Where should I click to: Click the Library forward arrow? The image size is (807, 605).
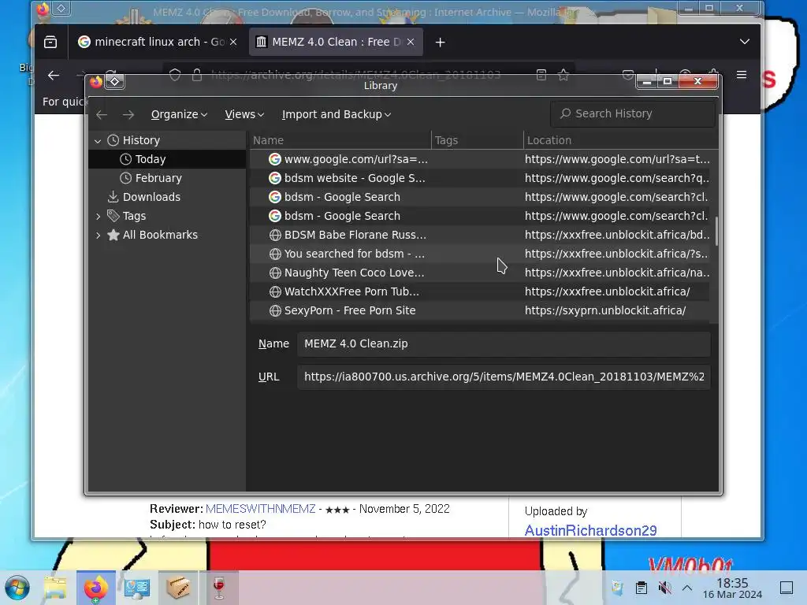(x=128, y=114)
